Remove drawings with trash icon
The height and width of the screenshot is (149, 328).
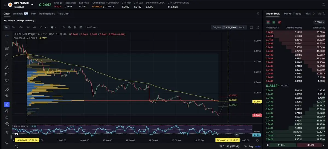click(7, 133)
